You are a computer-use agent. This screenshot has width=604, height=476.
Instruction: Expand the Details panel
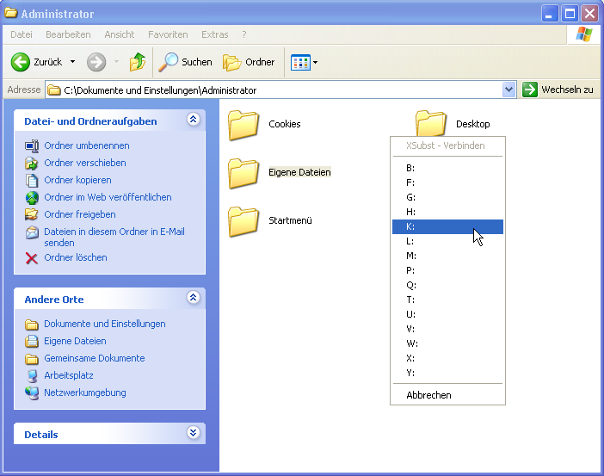193,434
